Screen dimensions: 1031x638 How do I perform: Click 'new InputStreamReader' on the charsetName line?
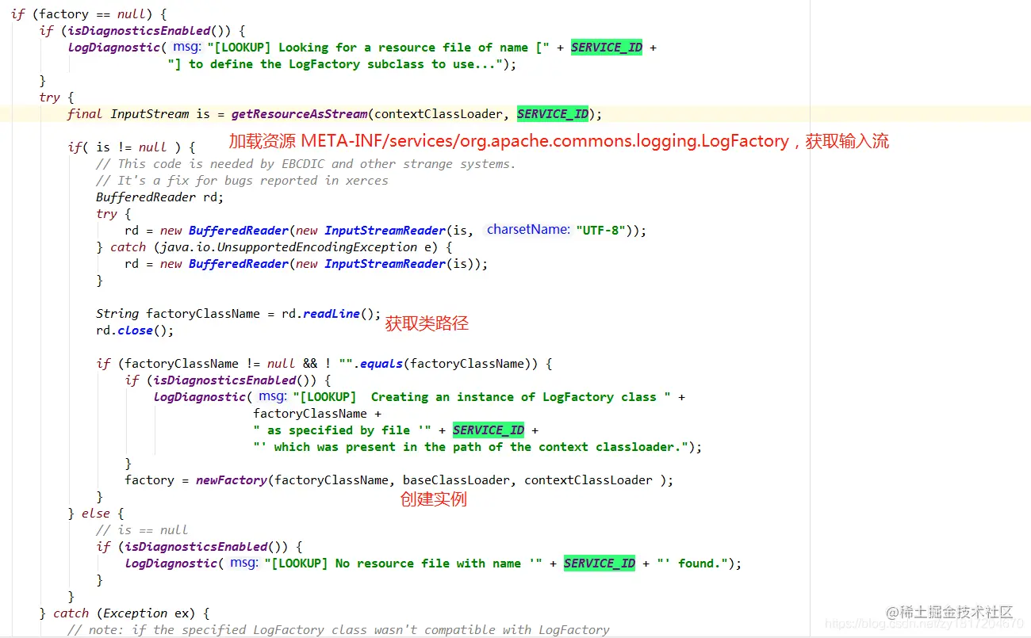(x=371, y=231)
